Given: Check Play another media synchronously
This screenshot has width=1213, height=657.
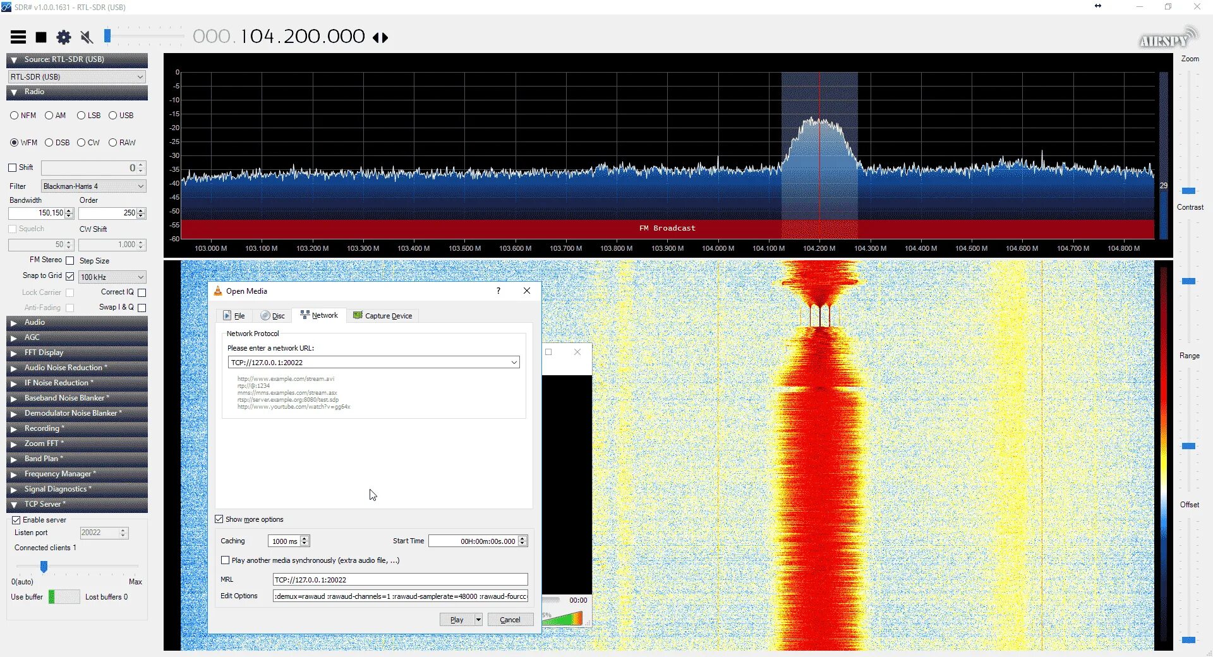Looking at the screenshot, I should 225,560.
